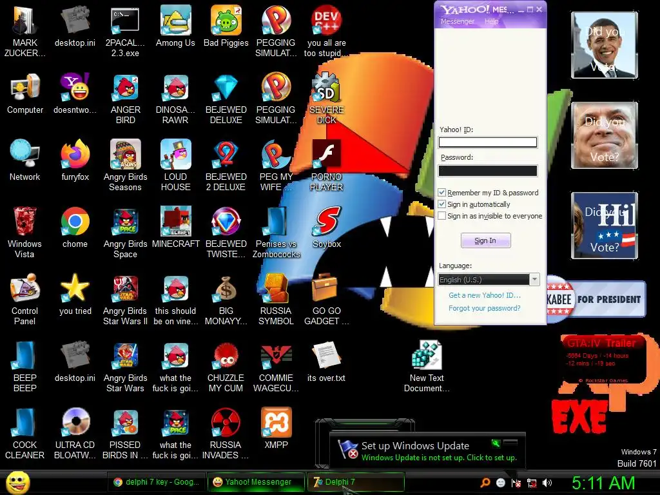
Task: Click the Sign In button
Action: [x=486, y=240]
